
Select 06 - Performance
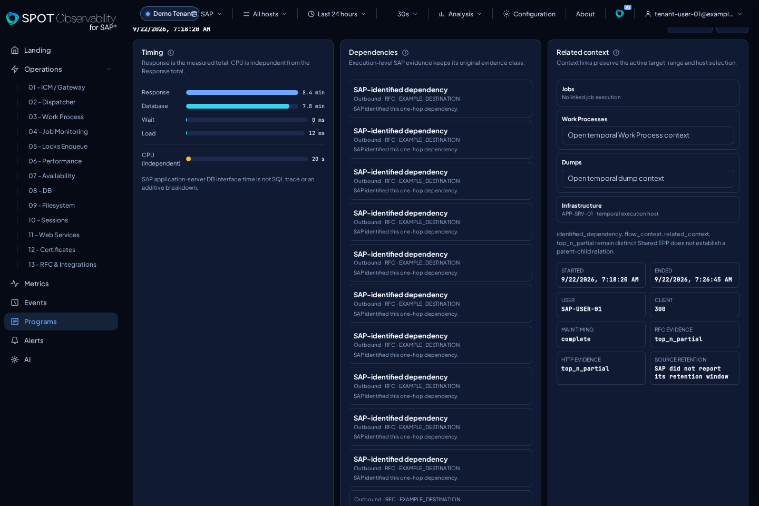(55, 161)
